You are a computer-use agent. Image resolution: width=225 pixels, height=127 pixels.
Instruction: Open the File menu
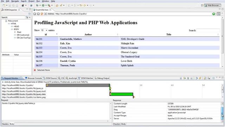tap(2, 1)
